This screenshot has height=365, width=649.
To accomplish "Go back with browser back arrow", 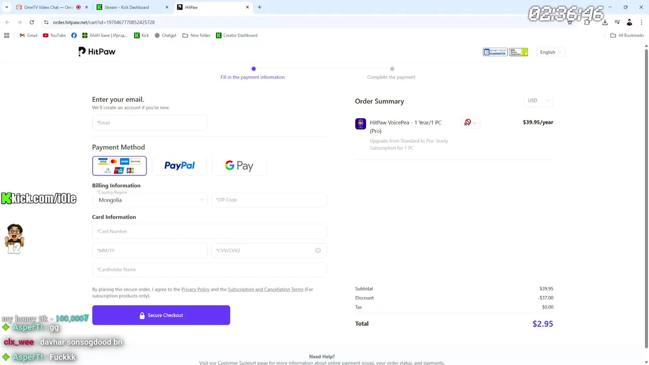I will click(x=7, y=22).
